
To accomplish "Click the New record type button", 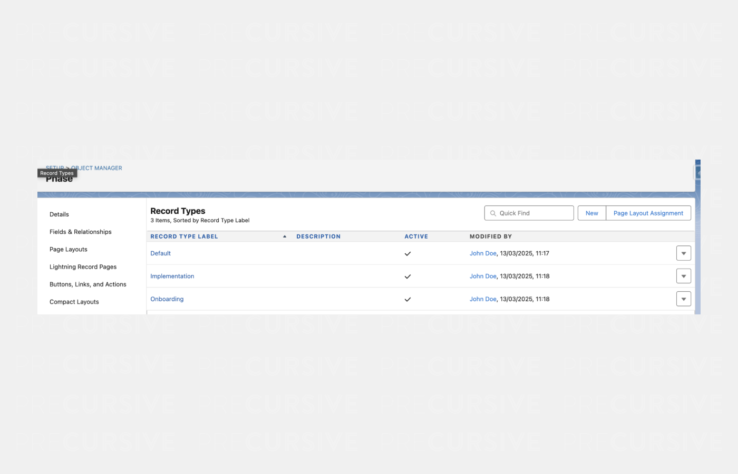I will click(x=591, y=213).
